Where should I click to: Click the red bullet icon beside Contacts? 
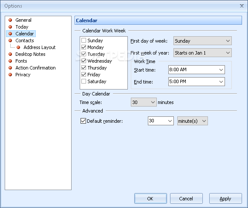click(x=10, y=40)
